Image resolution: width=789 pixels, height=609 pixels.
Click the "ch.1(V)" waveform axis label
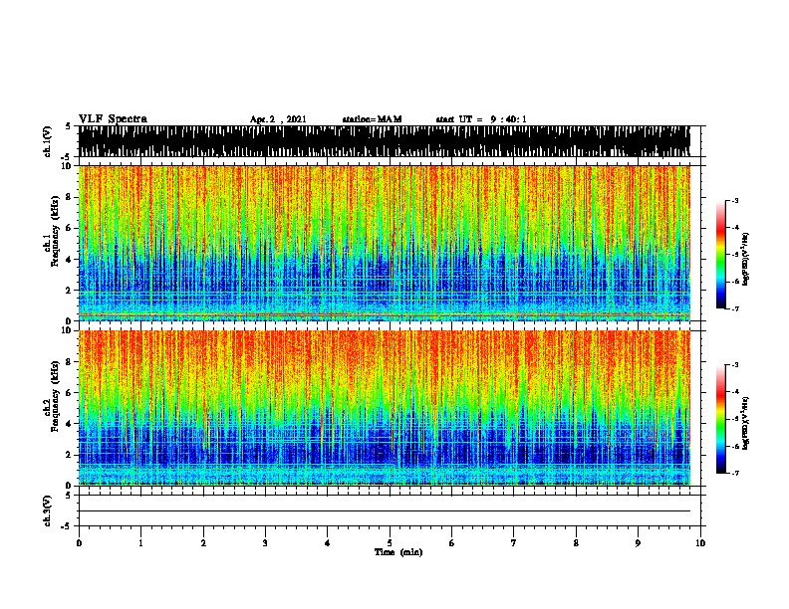48,141
